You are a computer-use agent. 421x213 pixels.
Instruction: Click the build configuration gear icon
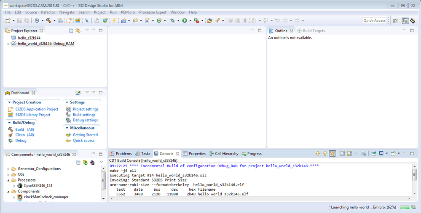(37, 20)
